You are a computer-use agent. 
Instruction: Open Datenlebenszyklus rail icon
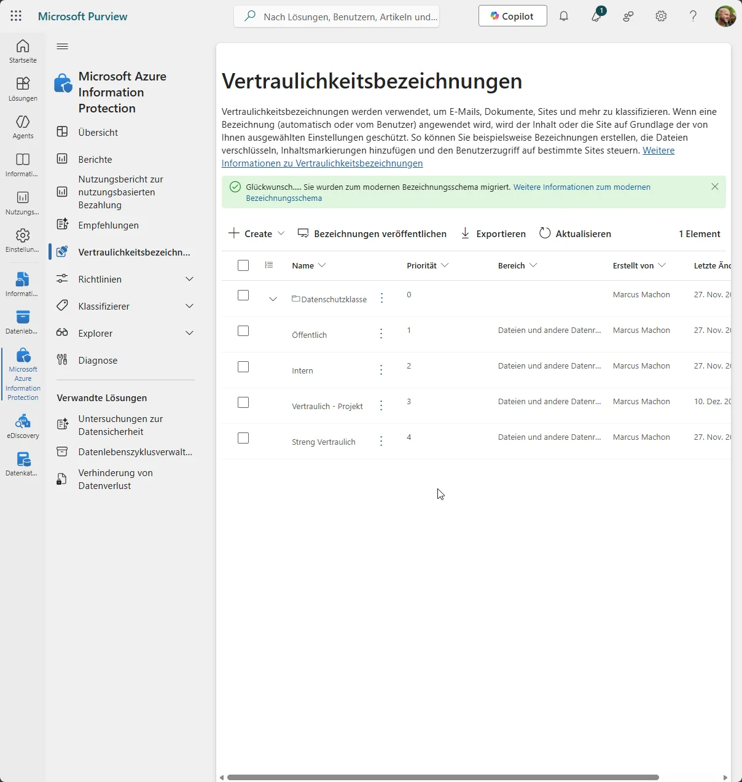click(23, 323)
